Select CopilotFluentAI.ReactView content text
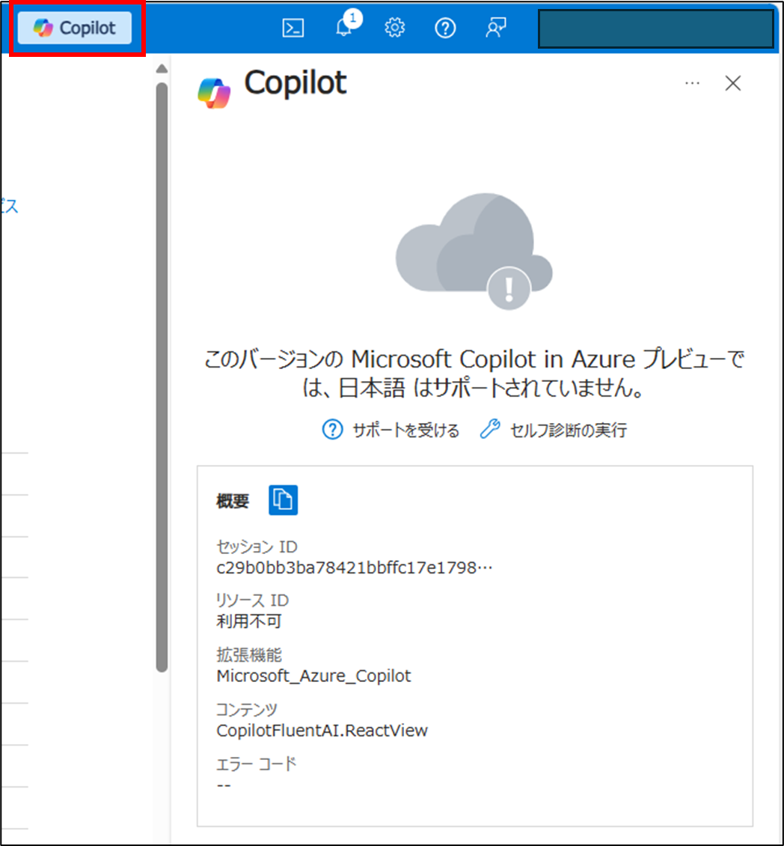 [322, 730]
